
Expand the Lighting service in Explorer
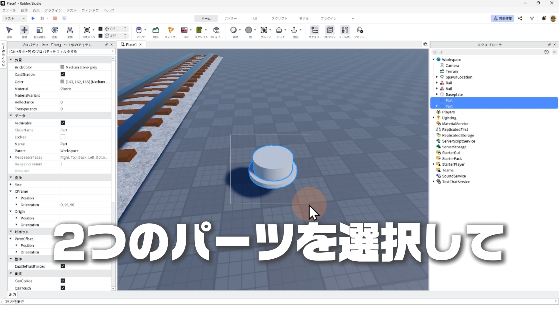point(434,118)
